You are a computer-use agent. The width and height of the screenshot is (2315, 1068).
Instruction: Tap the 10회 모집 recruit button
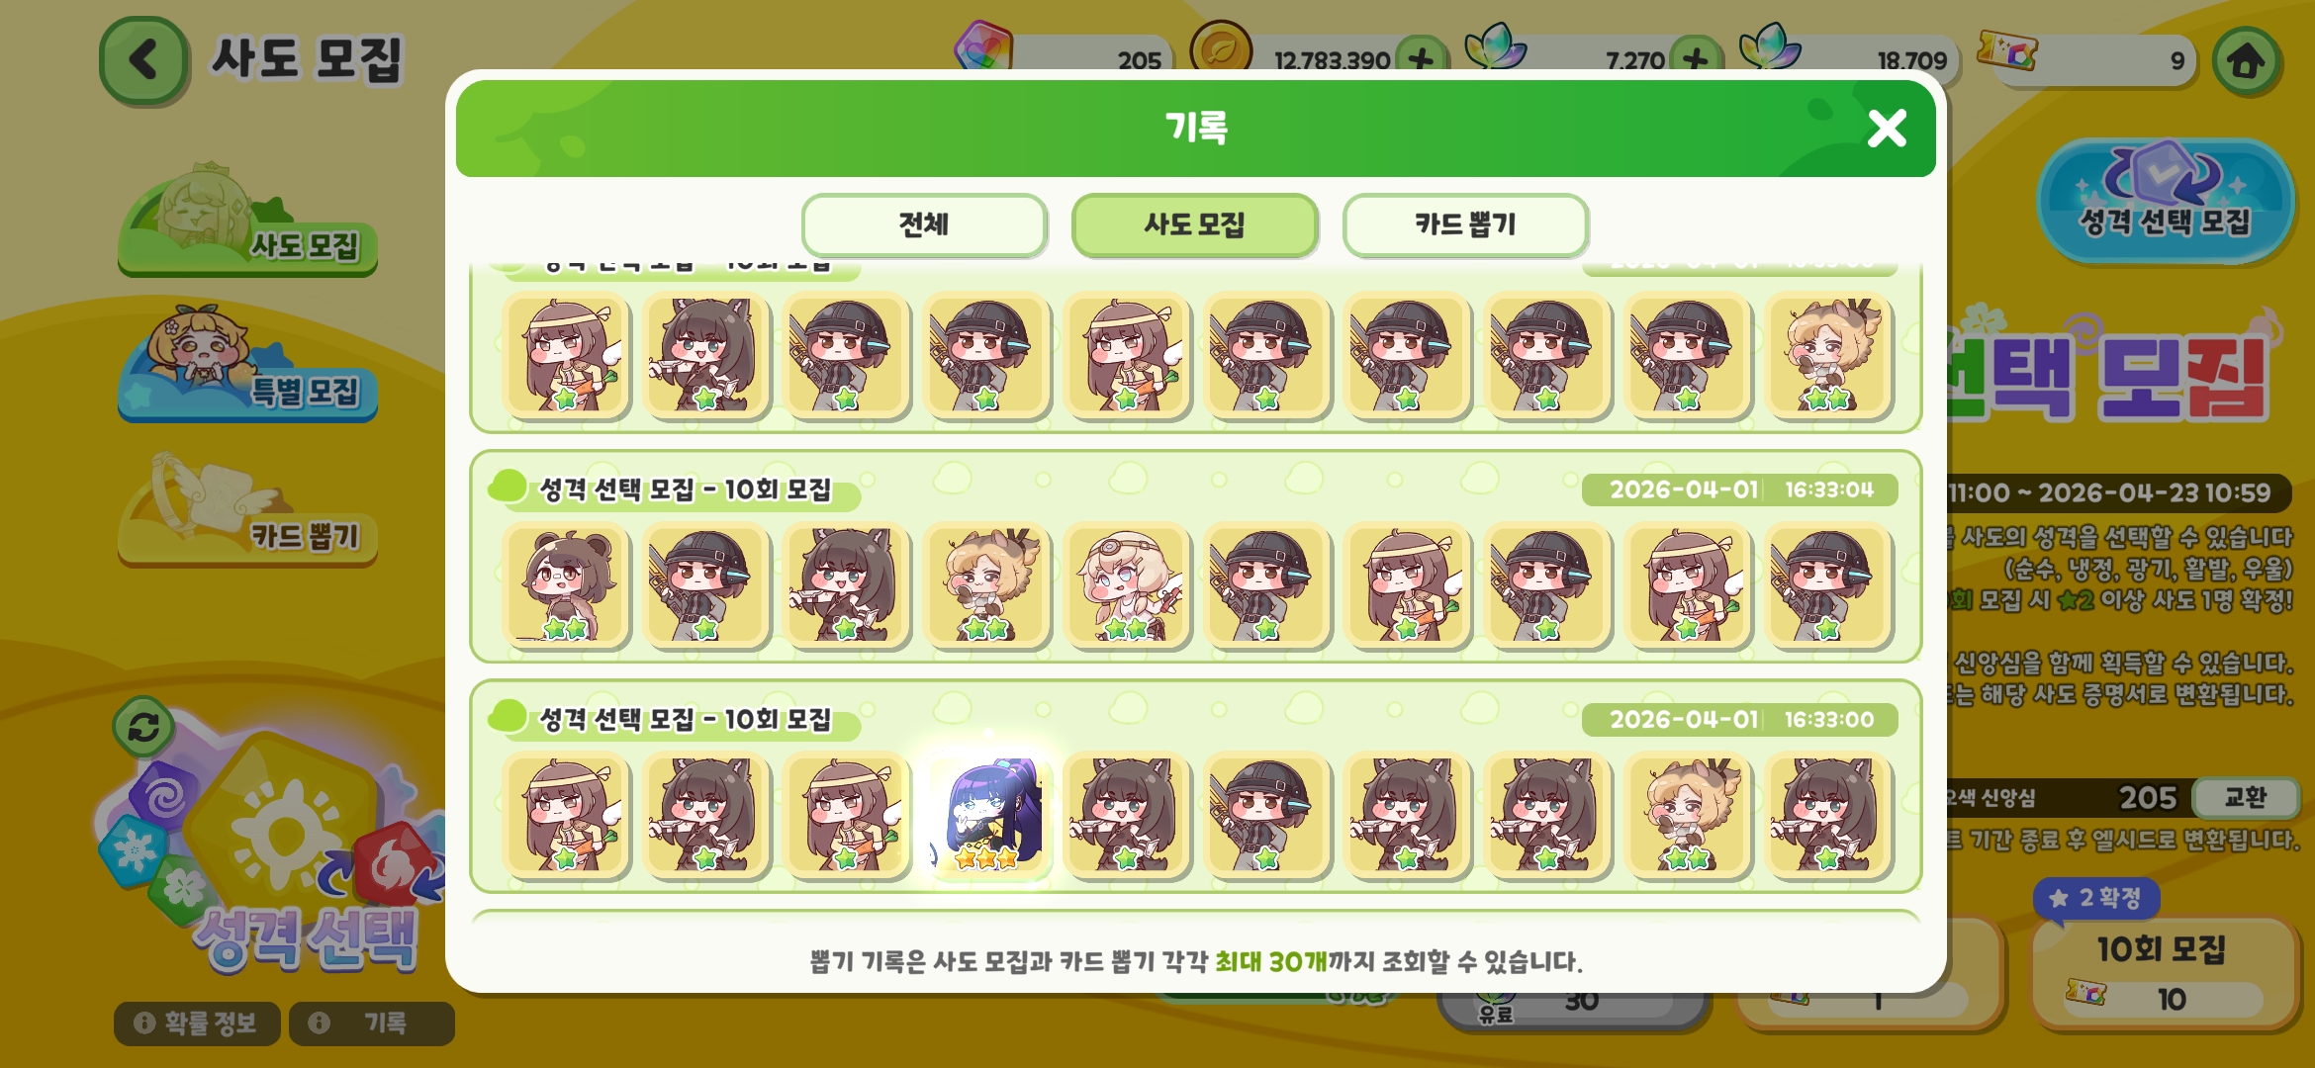click(2163, 973)
